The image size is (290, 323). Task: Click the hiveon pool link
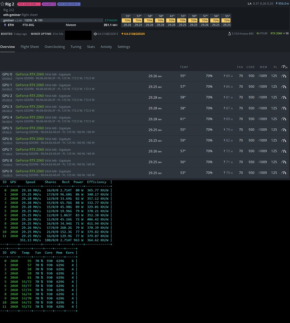(71, 25)
